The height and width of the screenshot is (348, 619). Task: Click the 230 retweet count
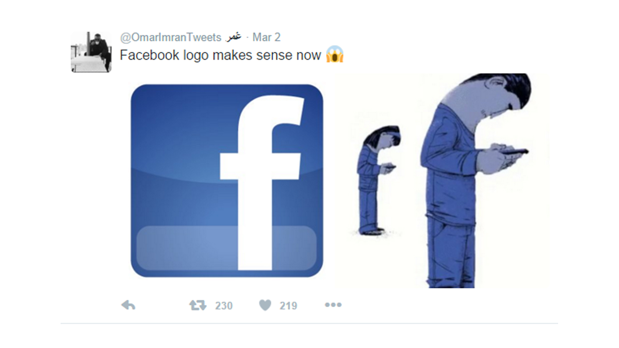[224, 305]
